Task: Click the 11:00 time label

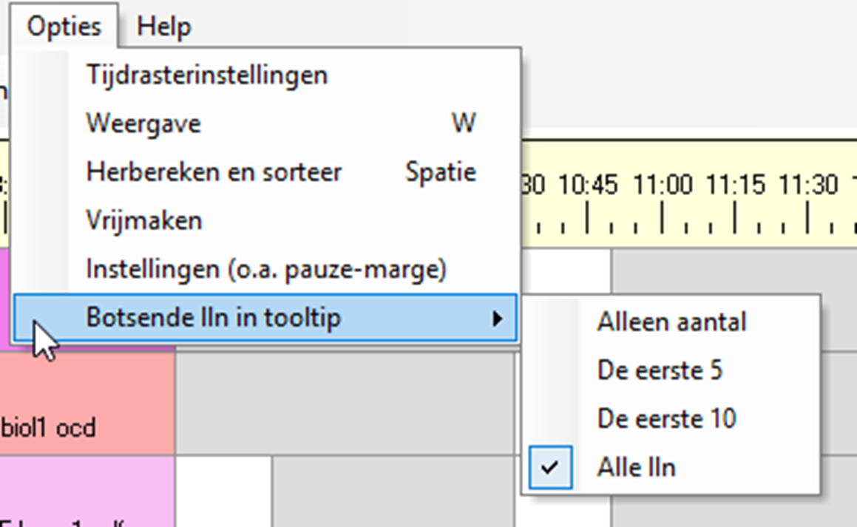Action: 663,185
